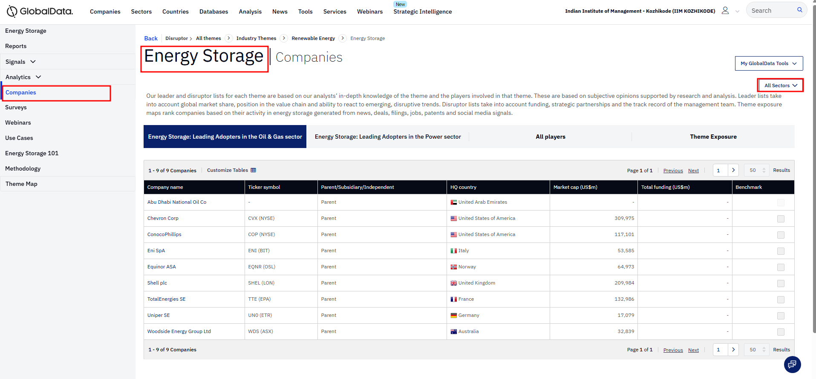Image resolution: width=816 pixels, height=379 pixels.
Task: Go to next page arrow in top pagination
Action: coord(733,170)
